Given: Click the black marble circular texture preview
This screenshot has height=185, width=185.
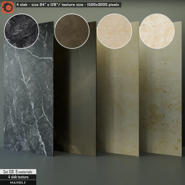Looking at the screenshot, I should [22, 31].
